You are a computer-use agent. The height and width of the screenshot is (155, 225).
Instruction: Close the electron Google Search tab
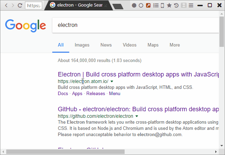106,6
